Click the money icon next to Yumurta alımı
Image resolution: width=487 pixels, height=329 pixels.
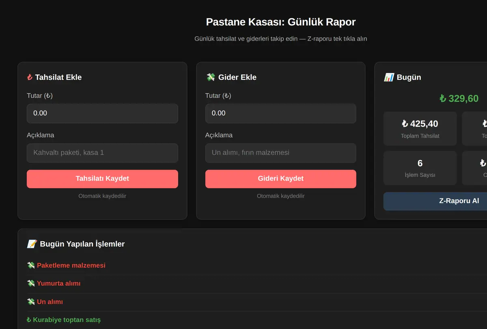31,284
